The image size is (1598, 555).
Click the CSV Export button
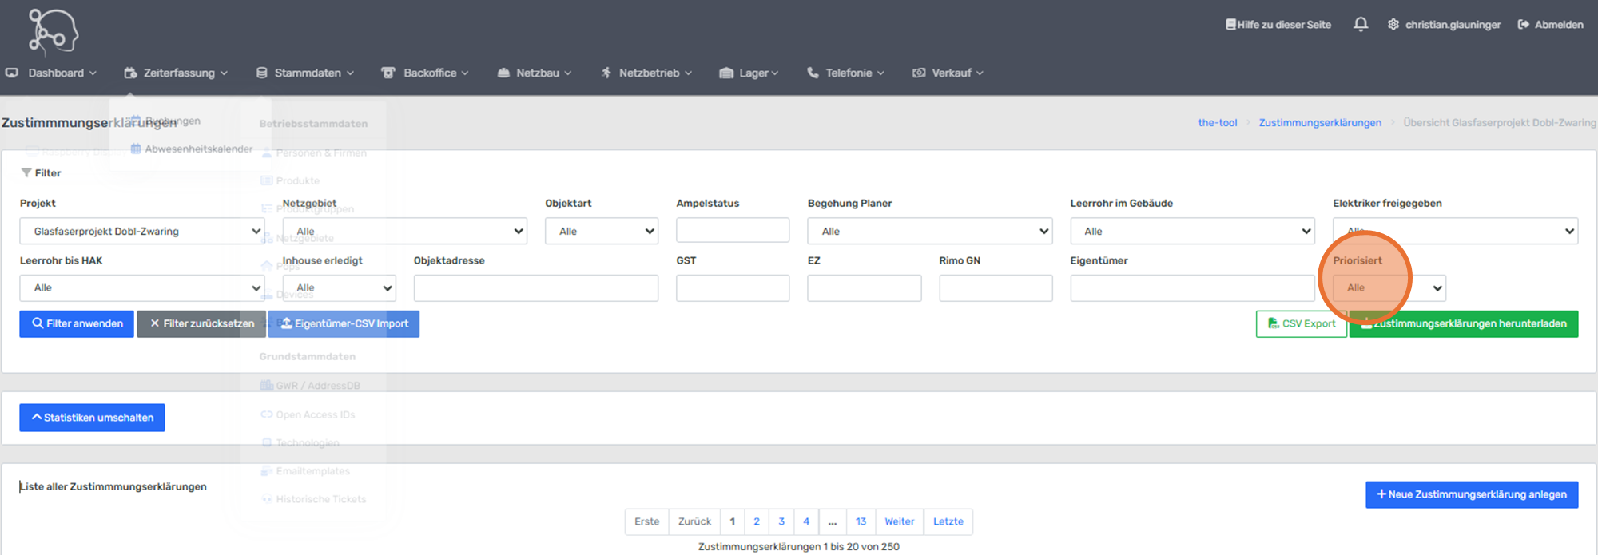[1301, 324]
